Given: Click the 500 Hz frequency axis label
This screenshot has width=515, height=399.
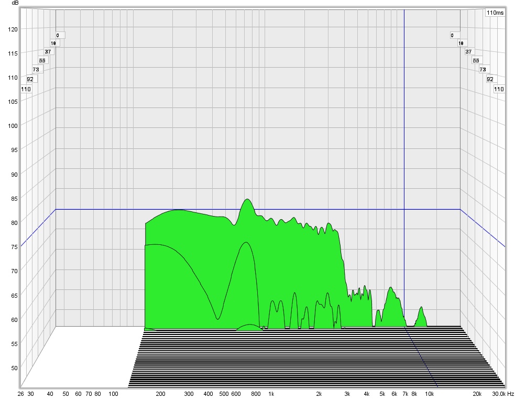Looking at the screenshot, I should pos(224,394).
